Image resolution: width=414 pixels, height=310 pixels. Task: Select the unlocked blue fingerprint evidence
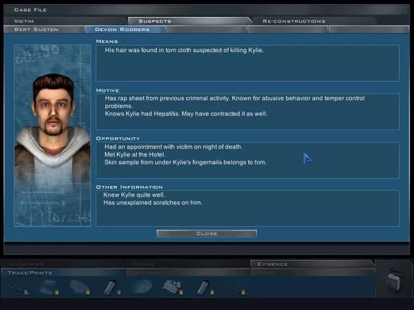[x=142, y=287]
